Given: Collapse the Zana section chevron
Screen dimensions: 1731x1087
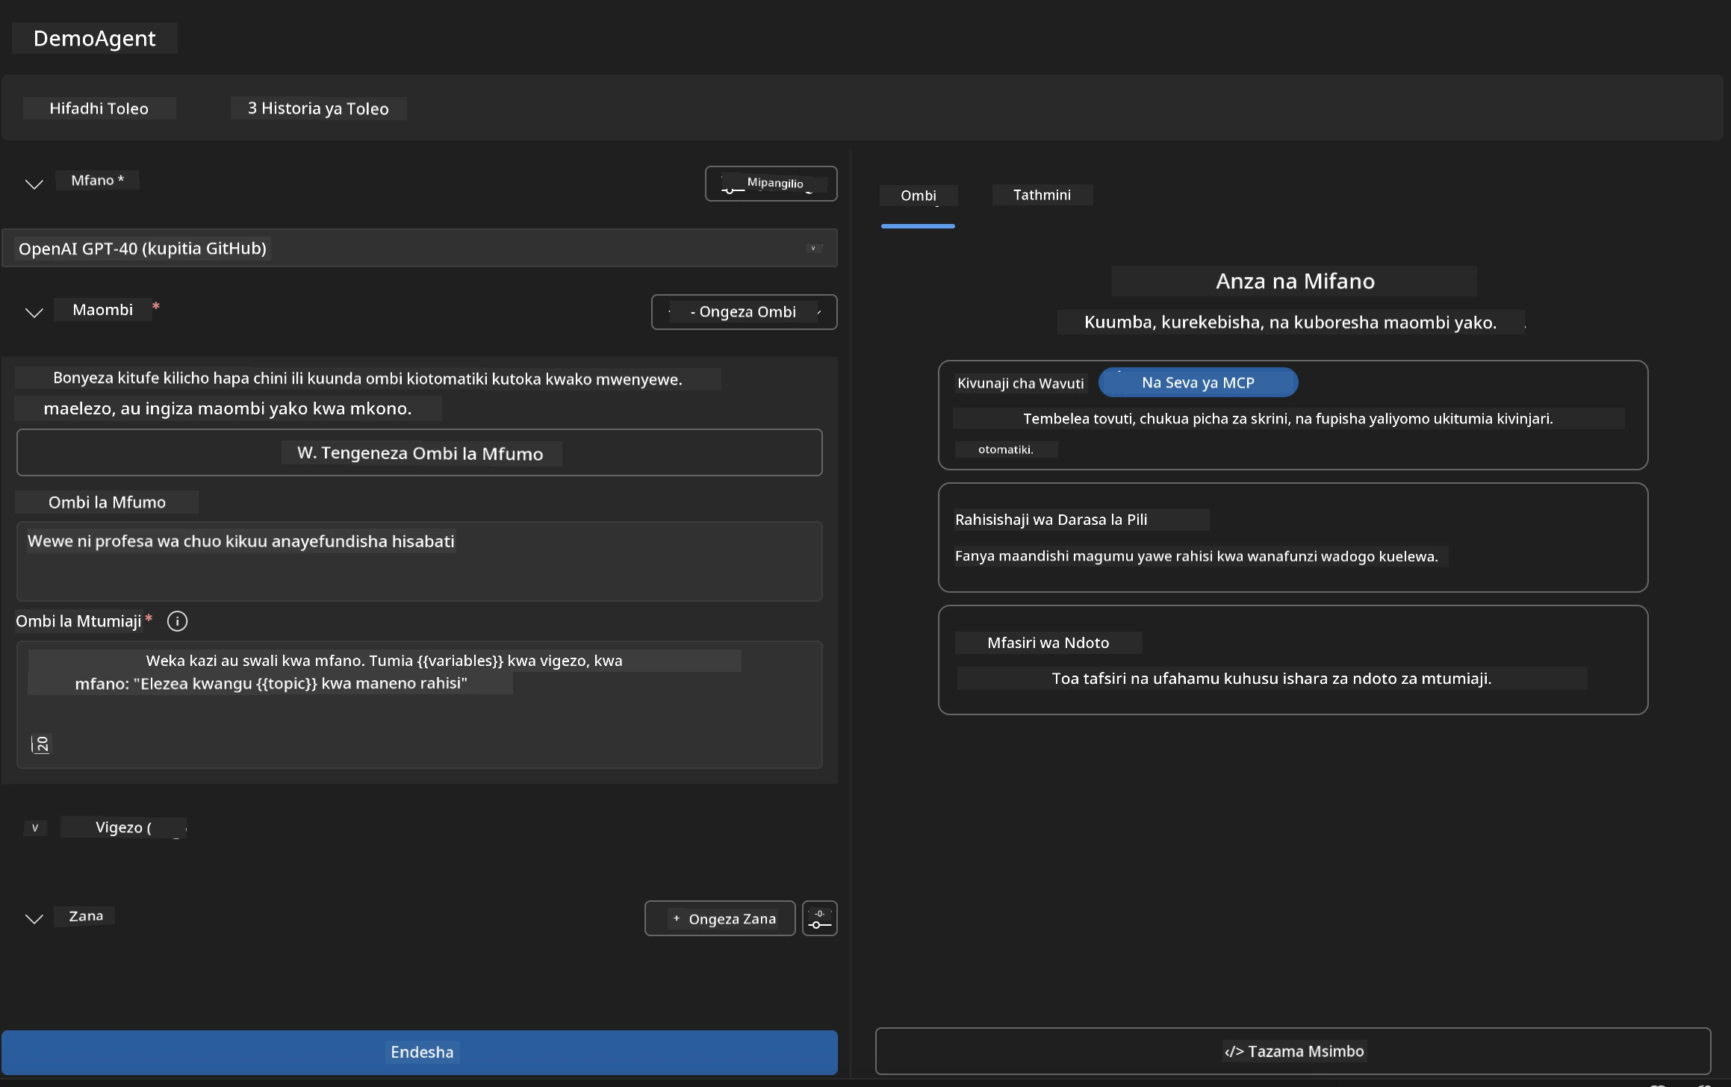Looking at the screenshot, I should tap(34, 918).
